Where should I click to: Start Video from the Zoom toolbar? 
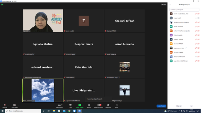(x=14, y=106)
